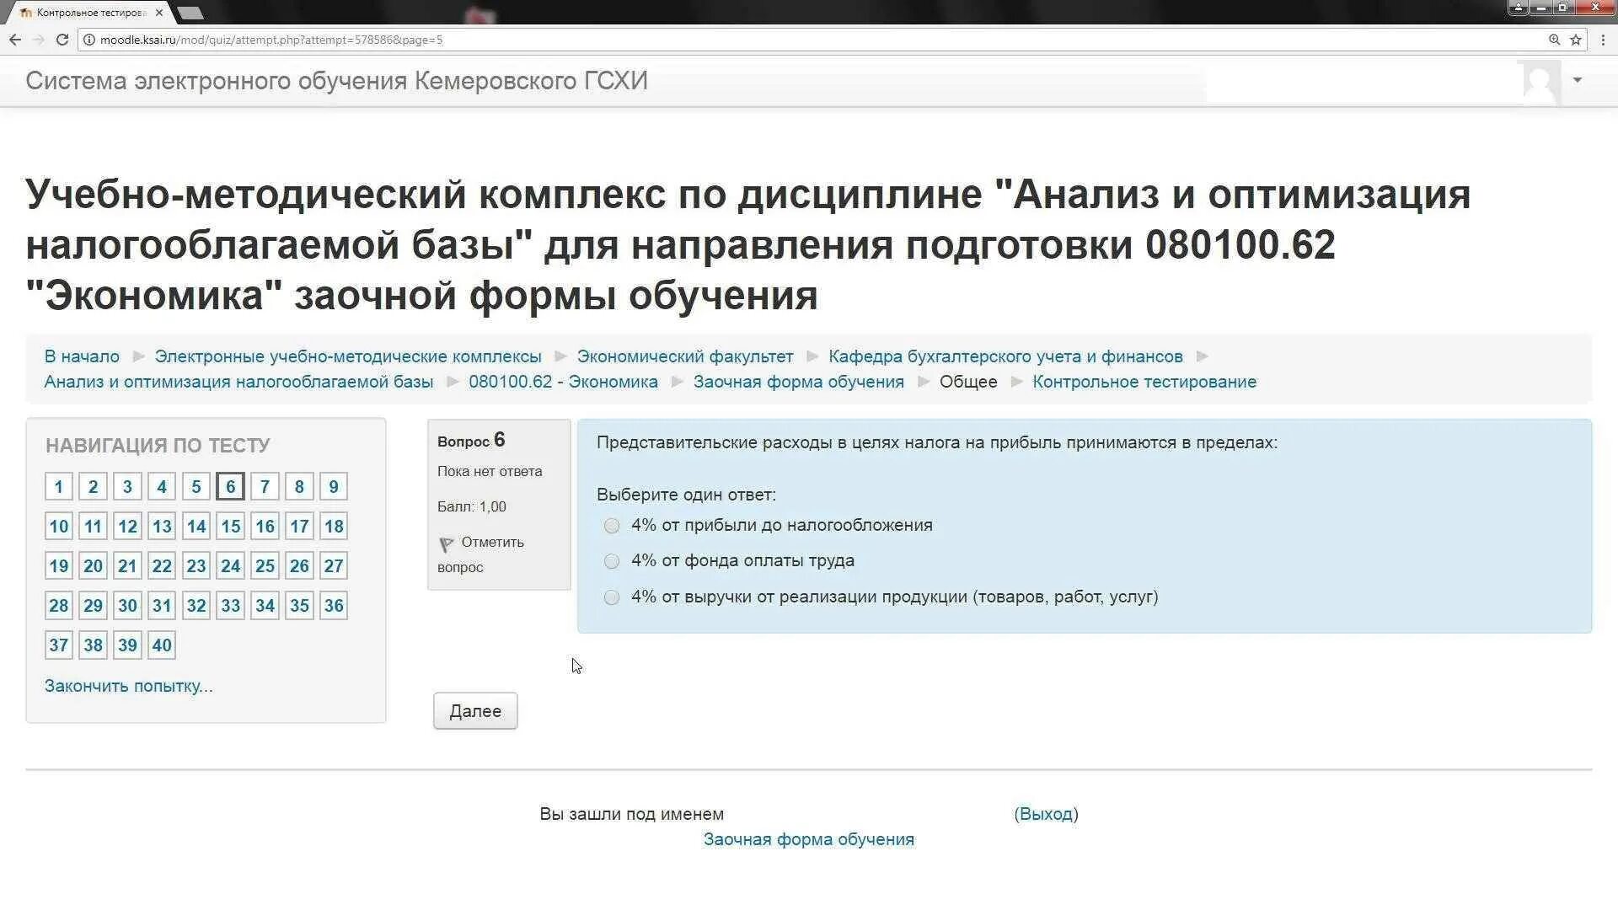Select "4% от прибыли до налогообложения" answer

pyautogui.click(x=612, y=526)
